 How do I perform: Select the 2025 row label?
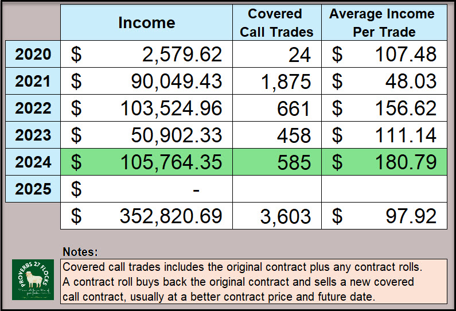(x=33, y=189)
